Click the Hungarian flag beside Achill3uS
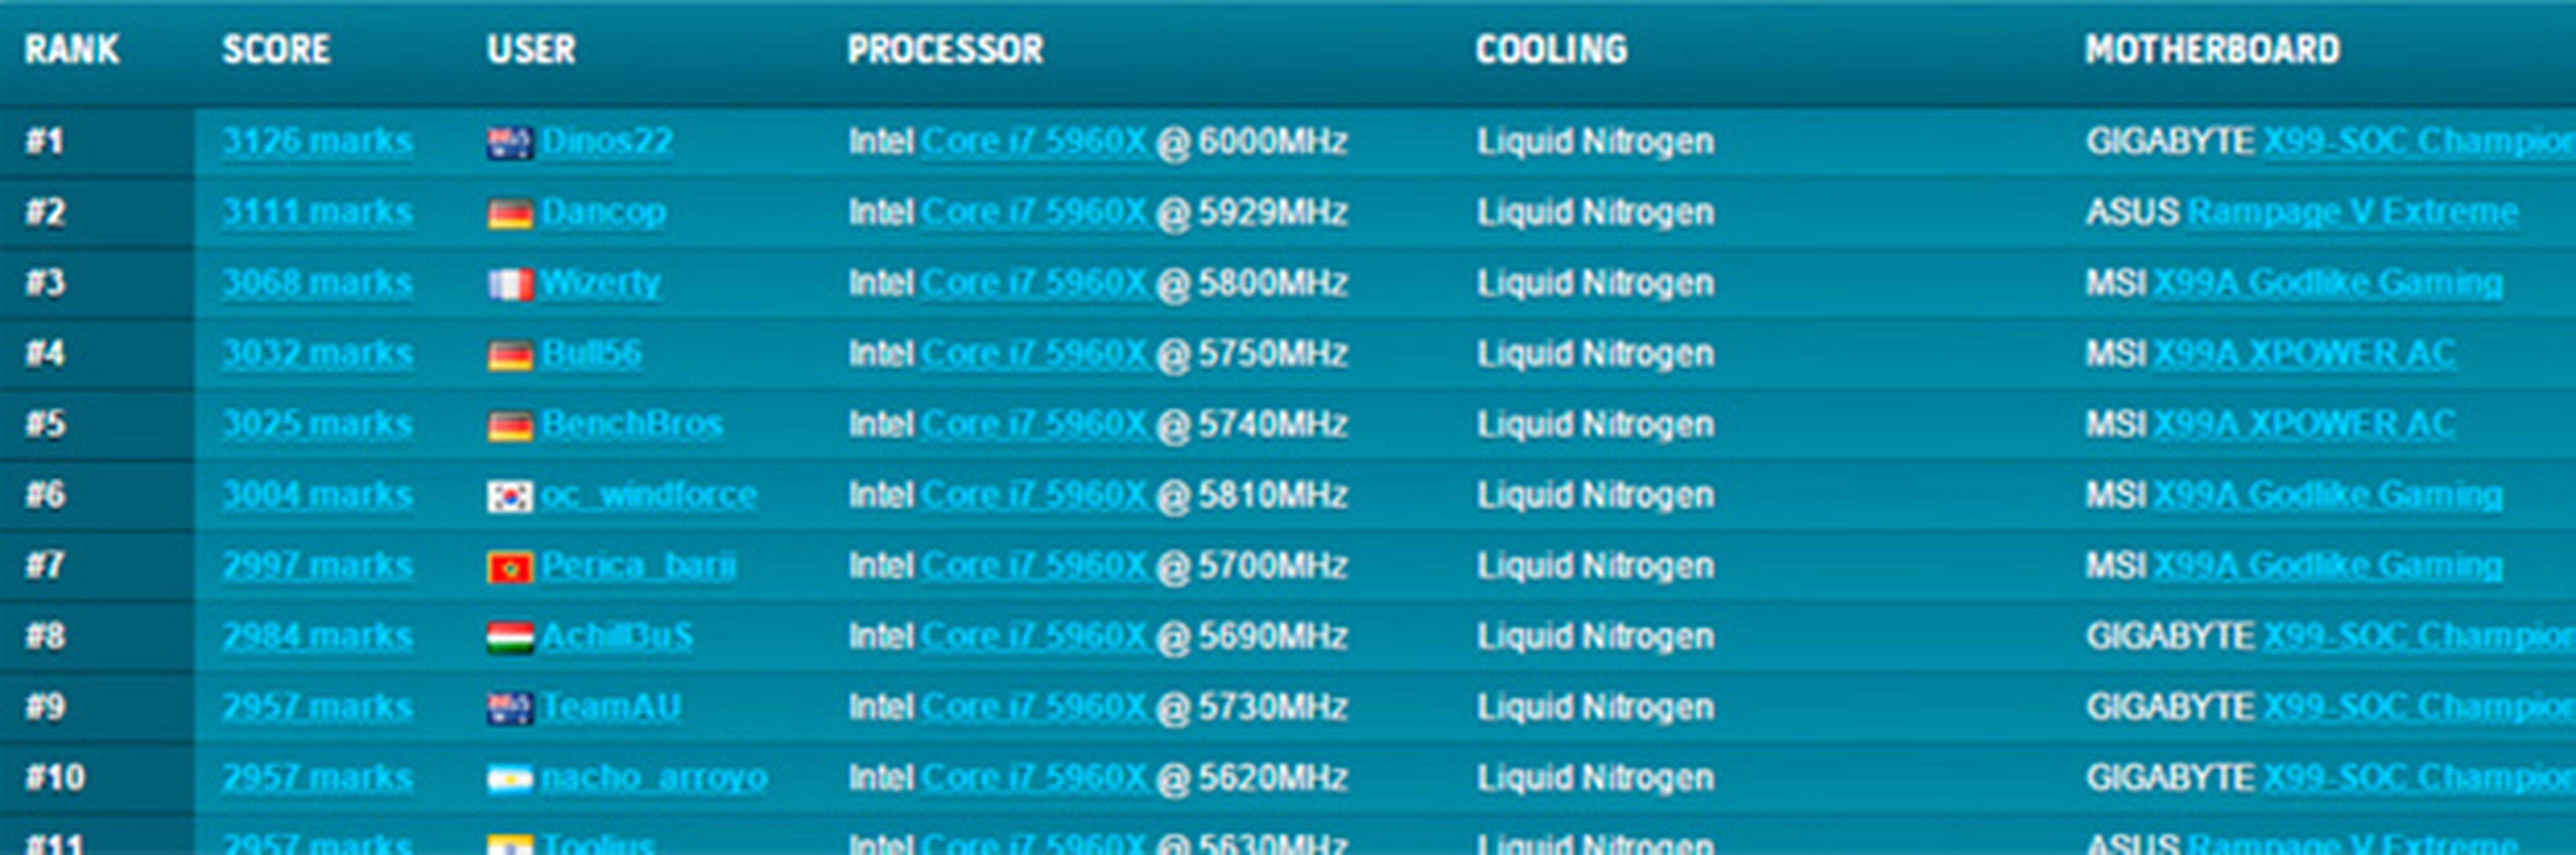This screenshot has height=855, width=2576. pyautogui.click(x=510, y=638)
